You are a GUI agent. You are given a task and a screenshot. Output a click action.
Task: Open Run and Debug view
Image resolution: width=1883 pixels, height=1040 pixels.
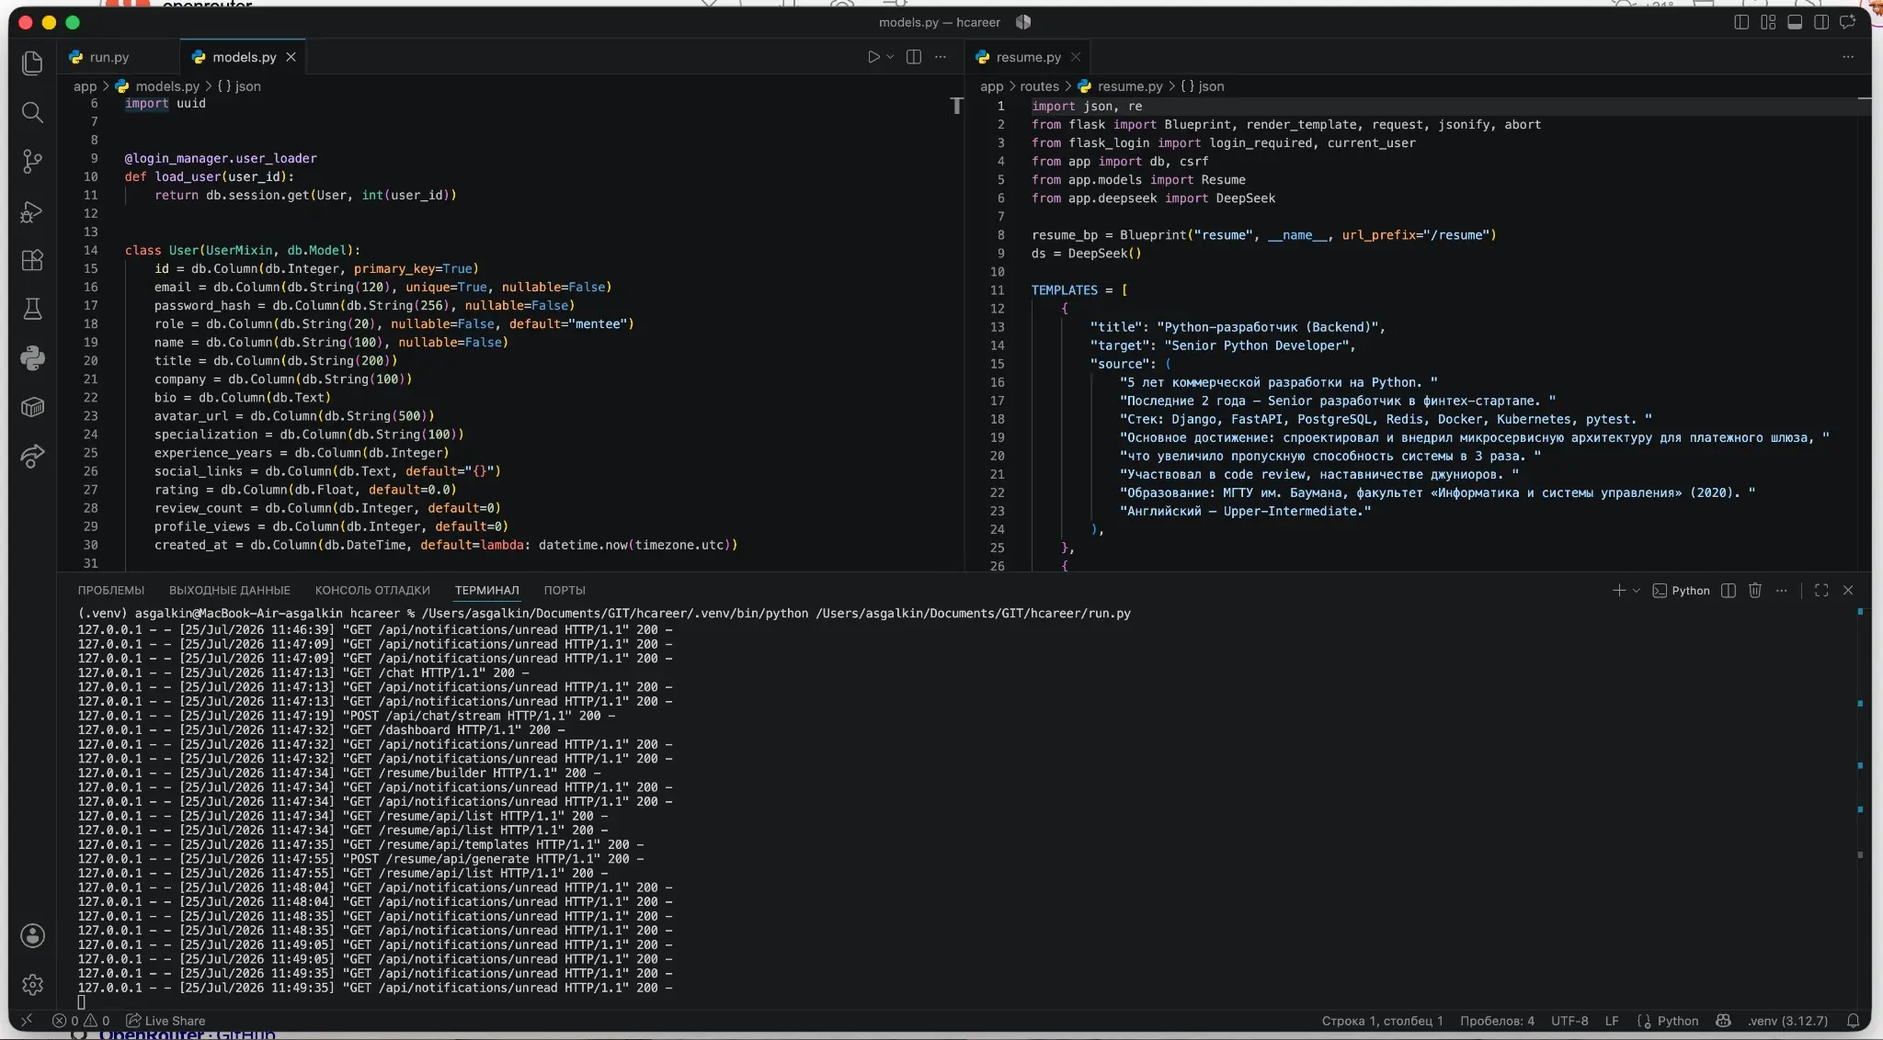pyautogui.click(x=32, y=212)
